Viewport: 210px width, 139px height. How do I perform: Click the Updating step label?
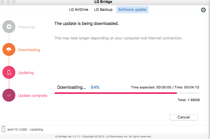pos(26,73)
